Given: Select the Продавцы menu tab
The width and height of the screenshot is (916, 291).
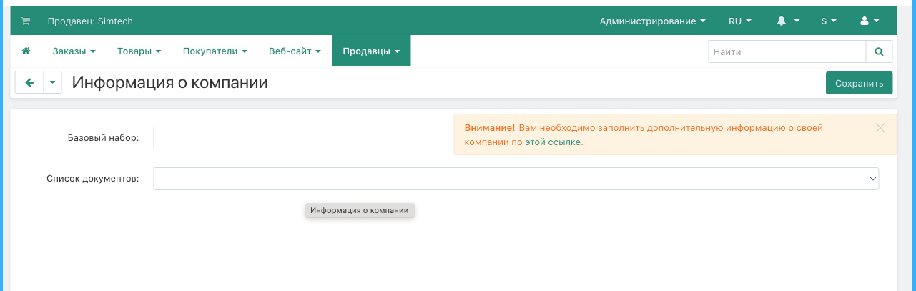Looking at the screenshot, I should [x=370, y=51].
